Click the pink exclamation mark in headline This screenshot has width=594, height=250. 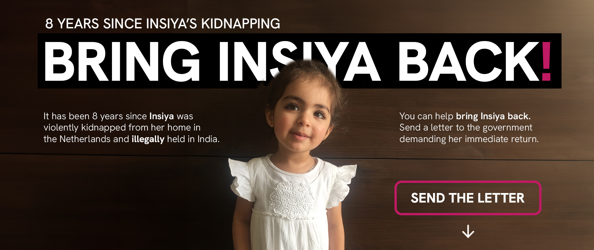(x=546, y=61)
